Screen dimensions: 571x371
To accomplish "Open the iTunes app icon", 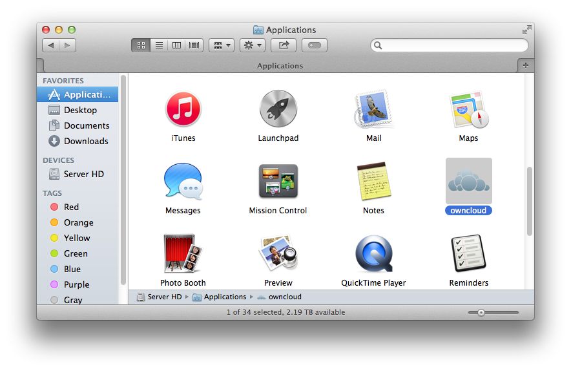I will click(x=183, y=109).
